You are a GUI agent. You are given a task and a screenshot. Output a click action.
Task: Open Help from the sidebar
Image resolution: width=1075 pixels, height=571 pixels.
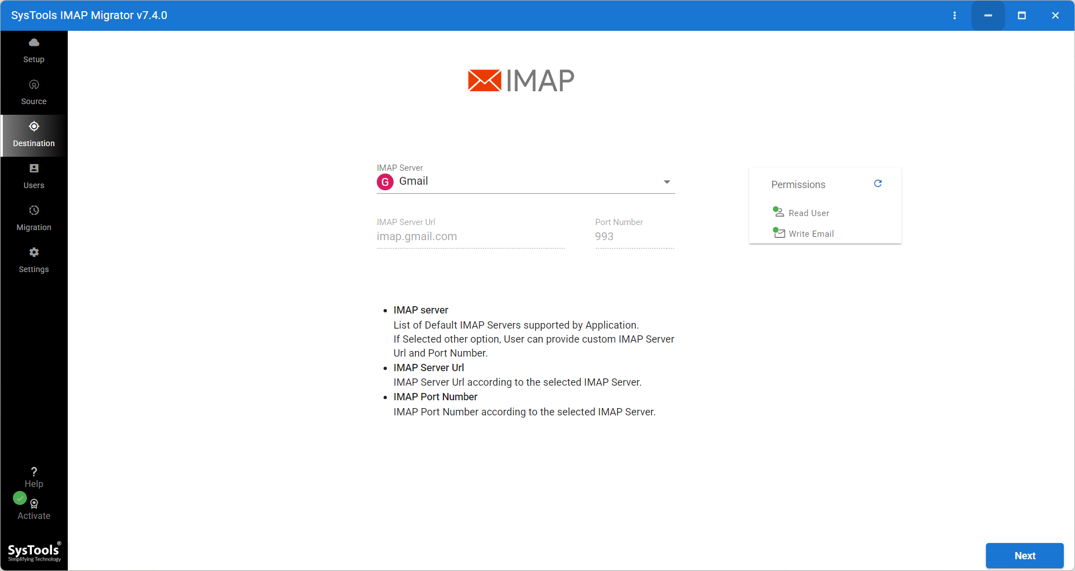click(x=34, y=476)
